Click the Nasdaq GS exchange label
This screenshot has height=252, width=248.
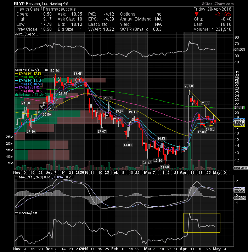(x=59, y=4)
